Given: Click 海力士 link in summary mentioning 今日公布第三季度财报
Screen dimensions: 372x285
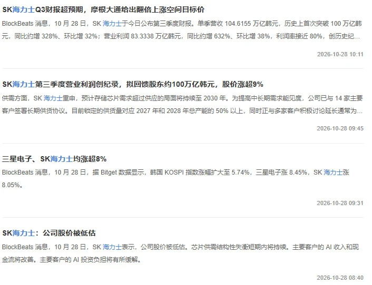Looking at the screenshot, I should [112, 24].
